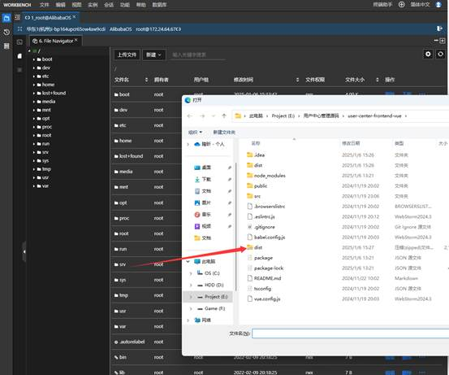This screenshot has height=375, width=449.
Task: Switch to the 6. File Navigator tab
Action: pos(55,41)
